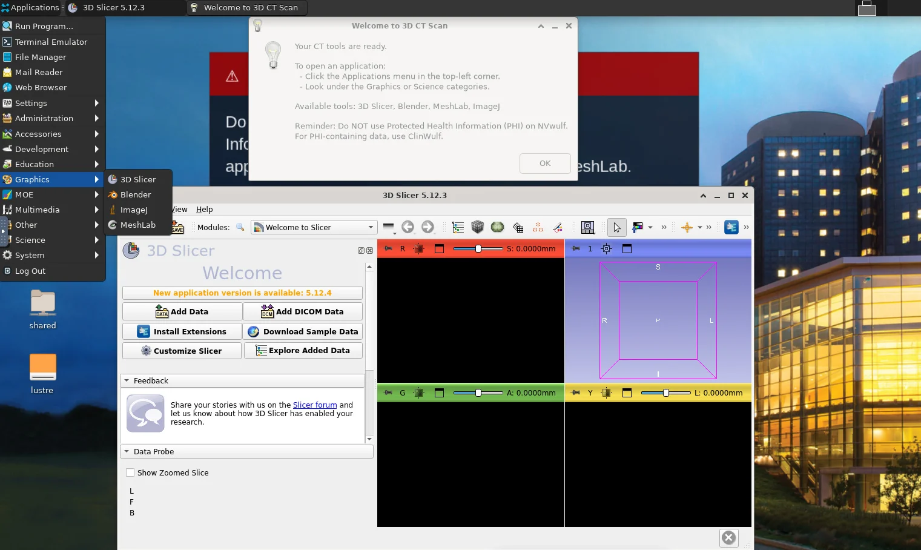
Task: Open the Markups module icon
Action: pyautogui.click(x=538, y=227)
